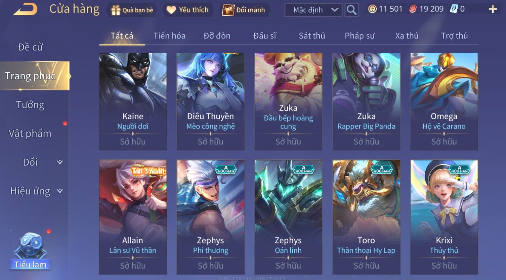The height and width of the screenshot is (280, 506).
Task: Open Kaine Người dơi skin card
Action: [x=133, y=101]
